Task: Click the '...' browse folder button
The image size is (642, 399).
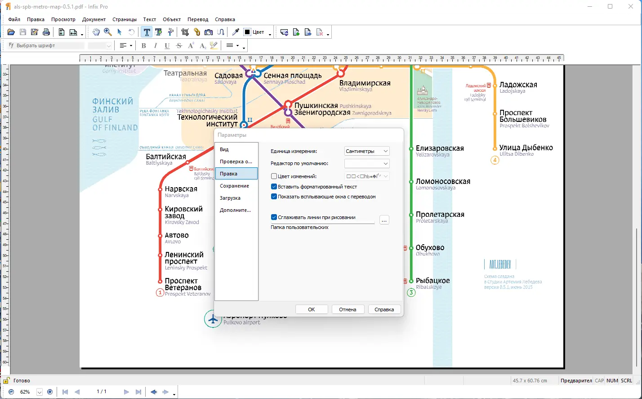Action: click(384, 220)
